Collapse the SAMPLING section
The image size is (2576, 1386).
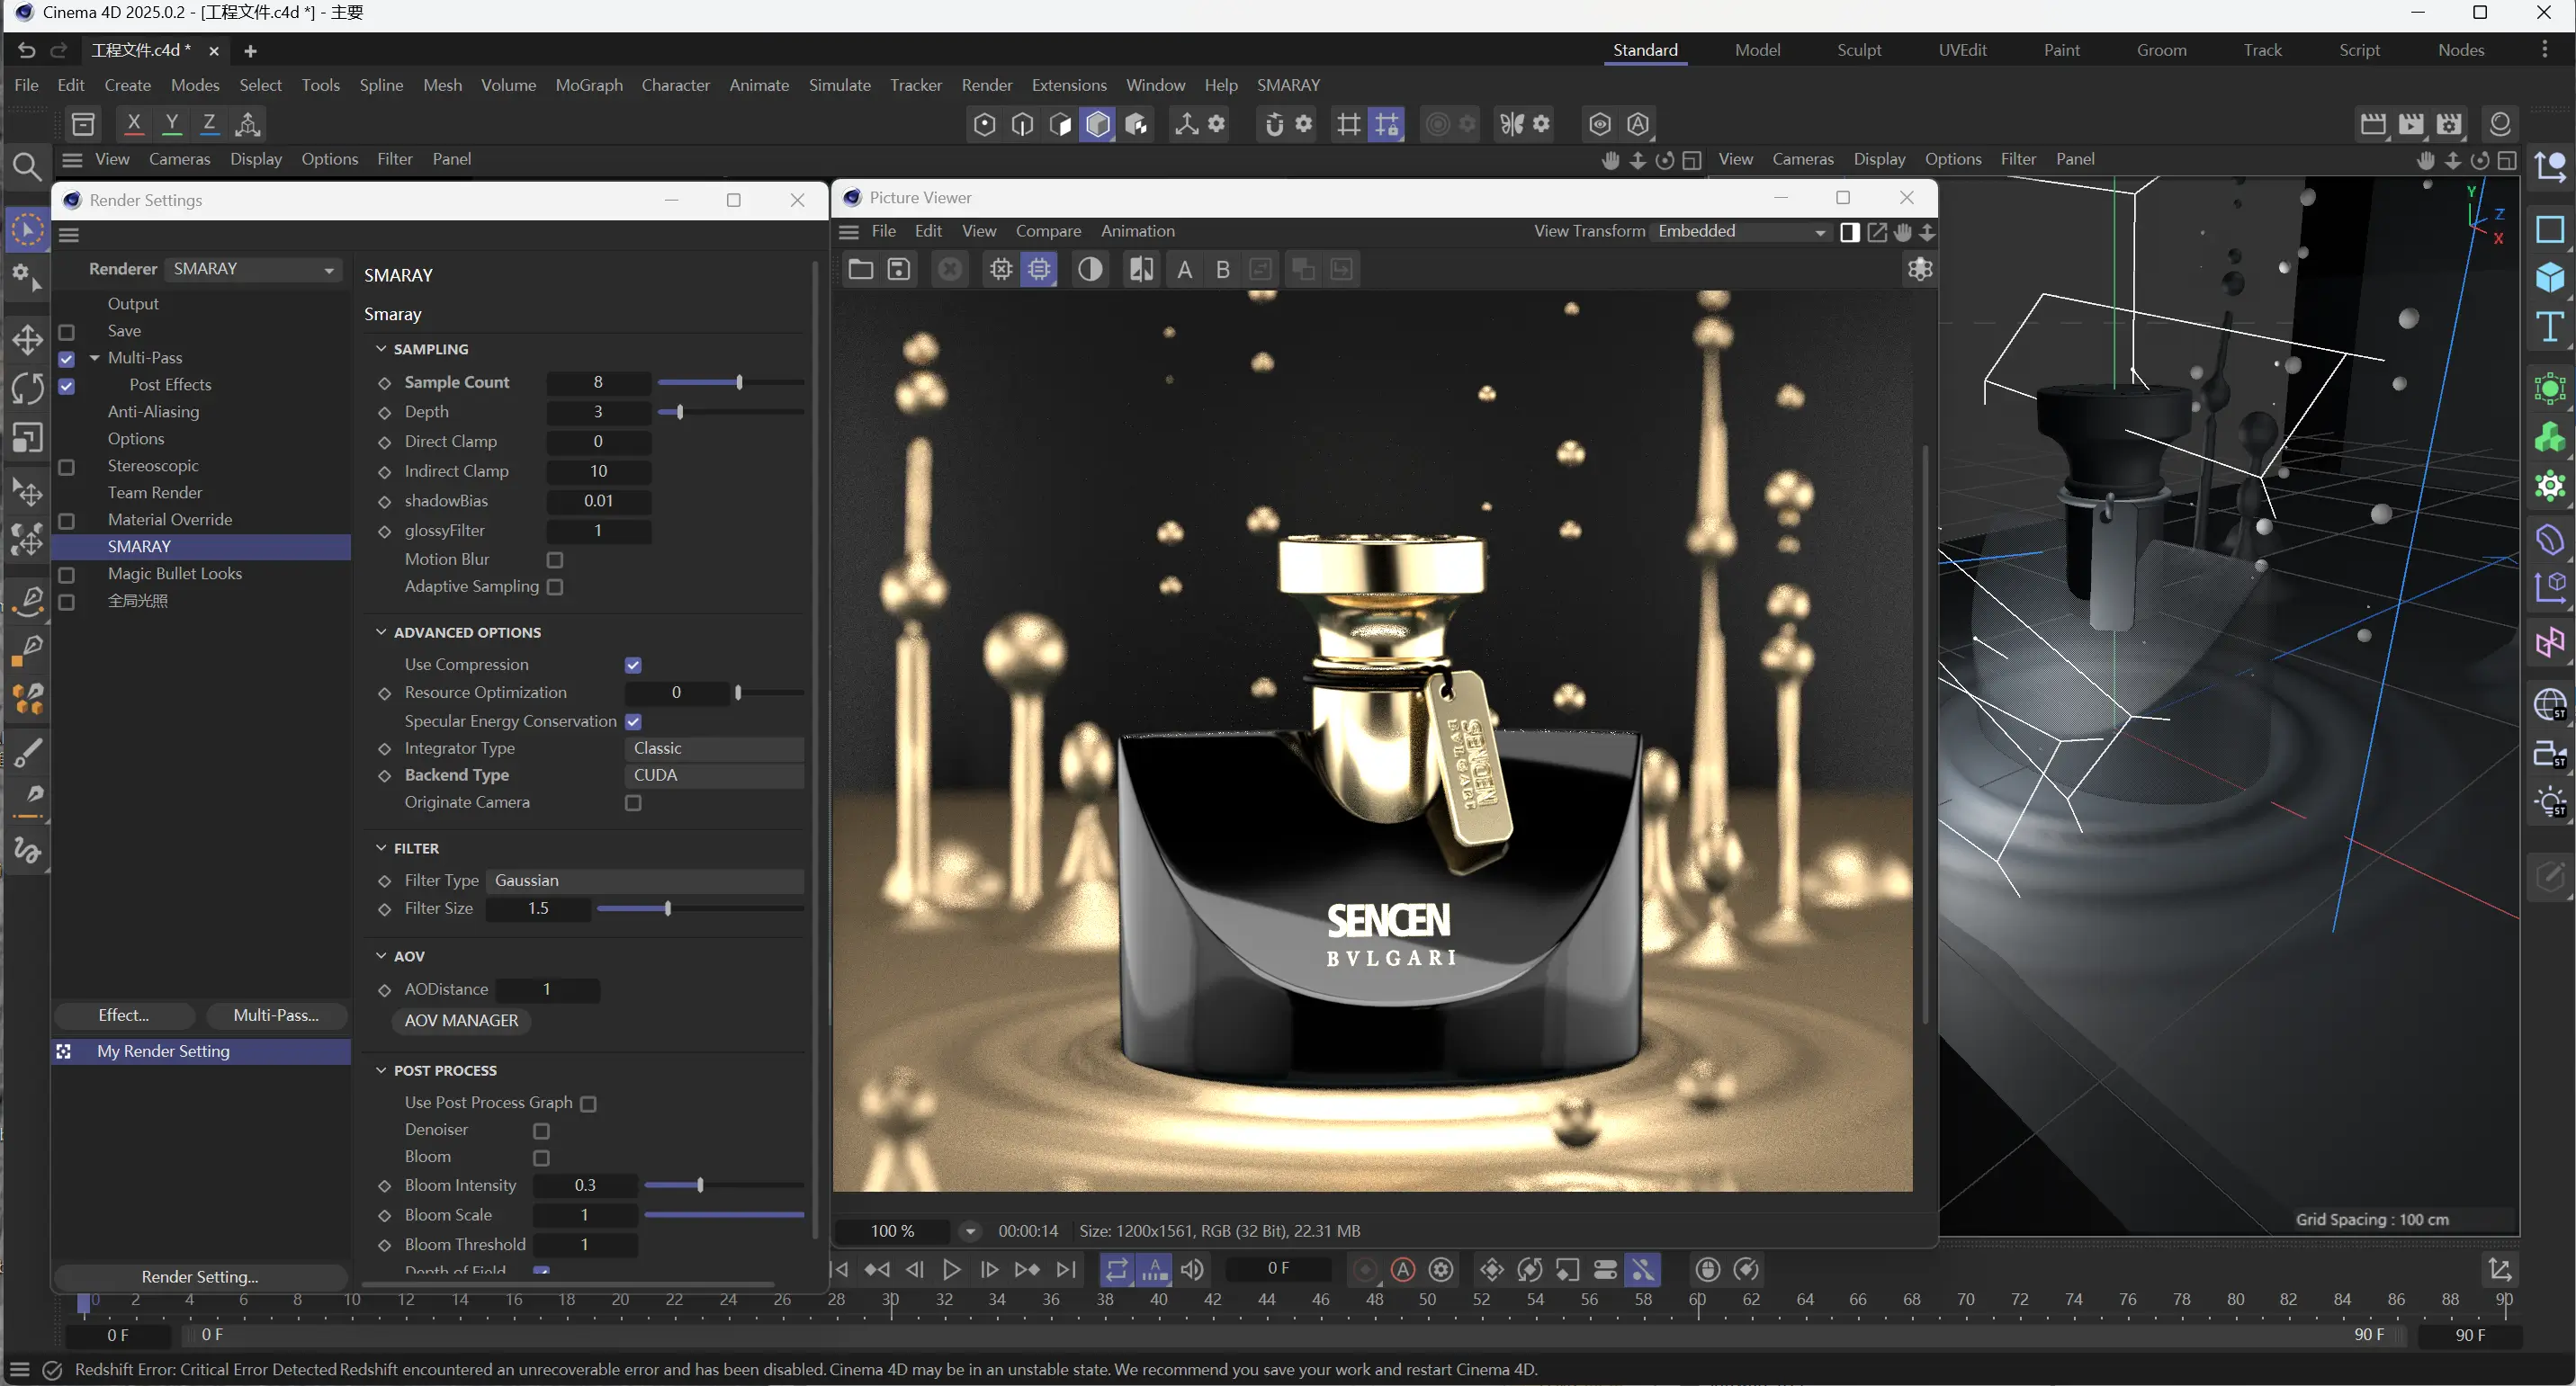[x=382, y=349]
